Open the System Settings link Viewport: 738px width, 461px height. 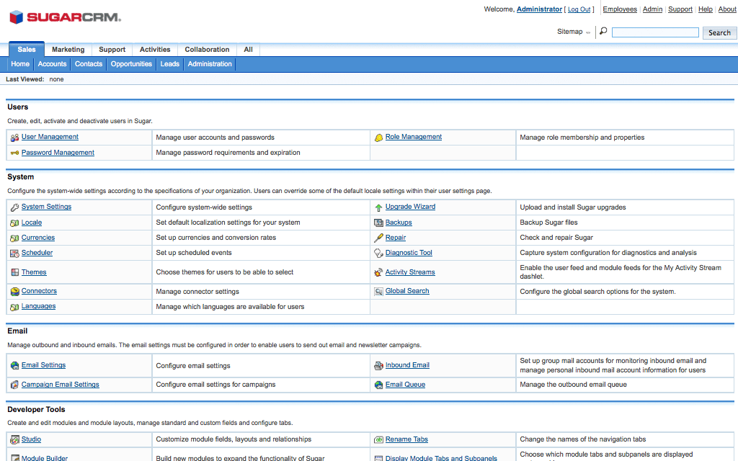pos(46,207)
